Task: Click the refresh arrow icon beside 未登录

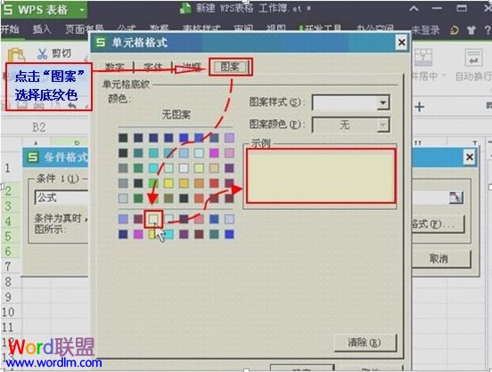Action: point(454,30)
